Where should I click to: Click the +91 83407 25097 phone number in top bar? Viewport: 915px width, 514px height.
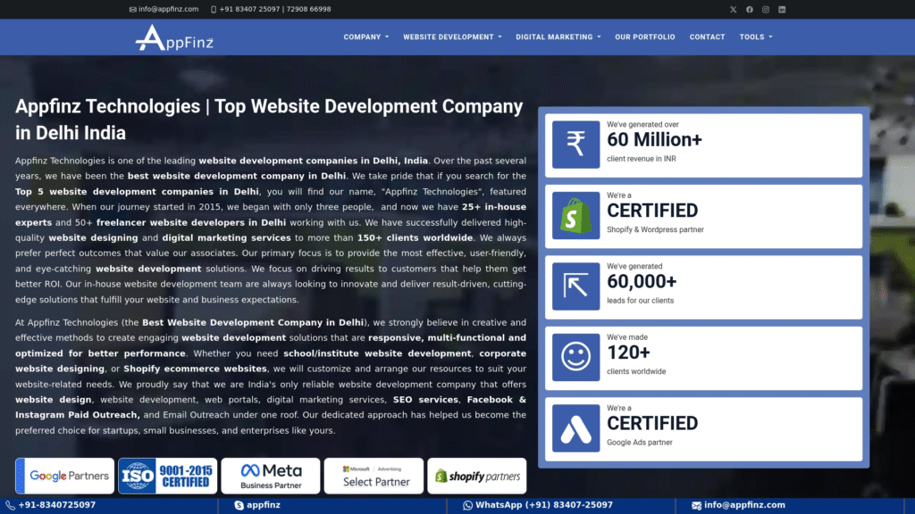tap(250, 9)
